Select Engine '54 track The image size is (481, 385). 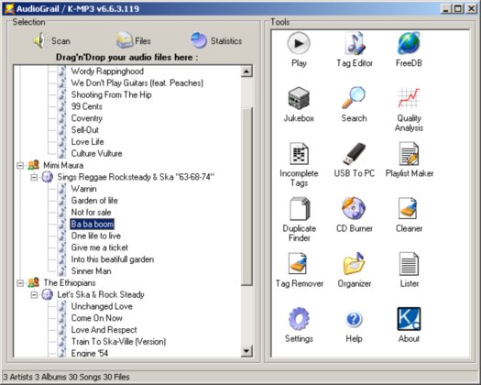click(90, 353)
